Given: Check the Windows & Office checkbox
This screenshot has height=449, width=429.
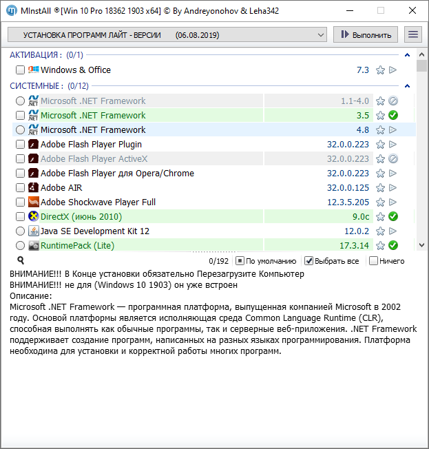Looking at the screenshot, I should pos(20,70).
